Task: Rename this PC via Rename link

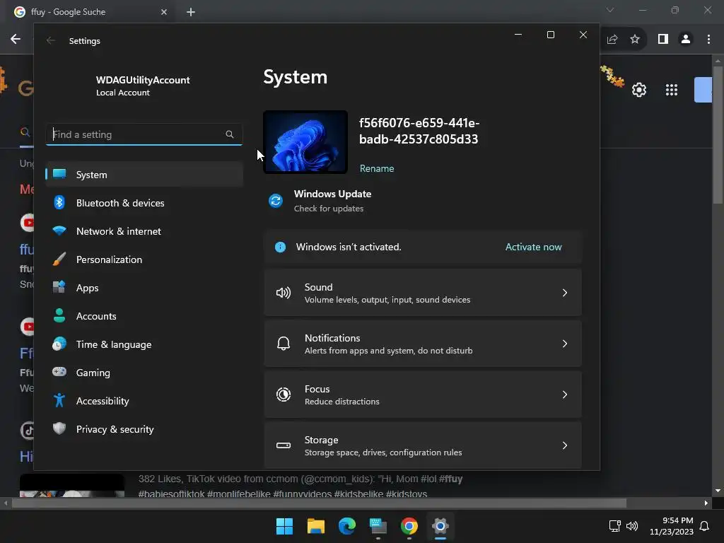Action: pos(377,168)
